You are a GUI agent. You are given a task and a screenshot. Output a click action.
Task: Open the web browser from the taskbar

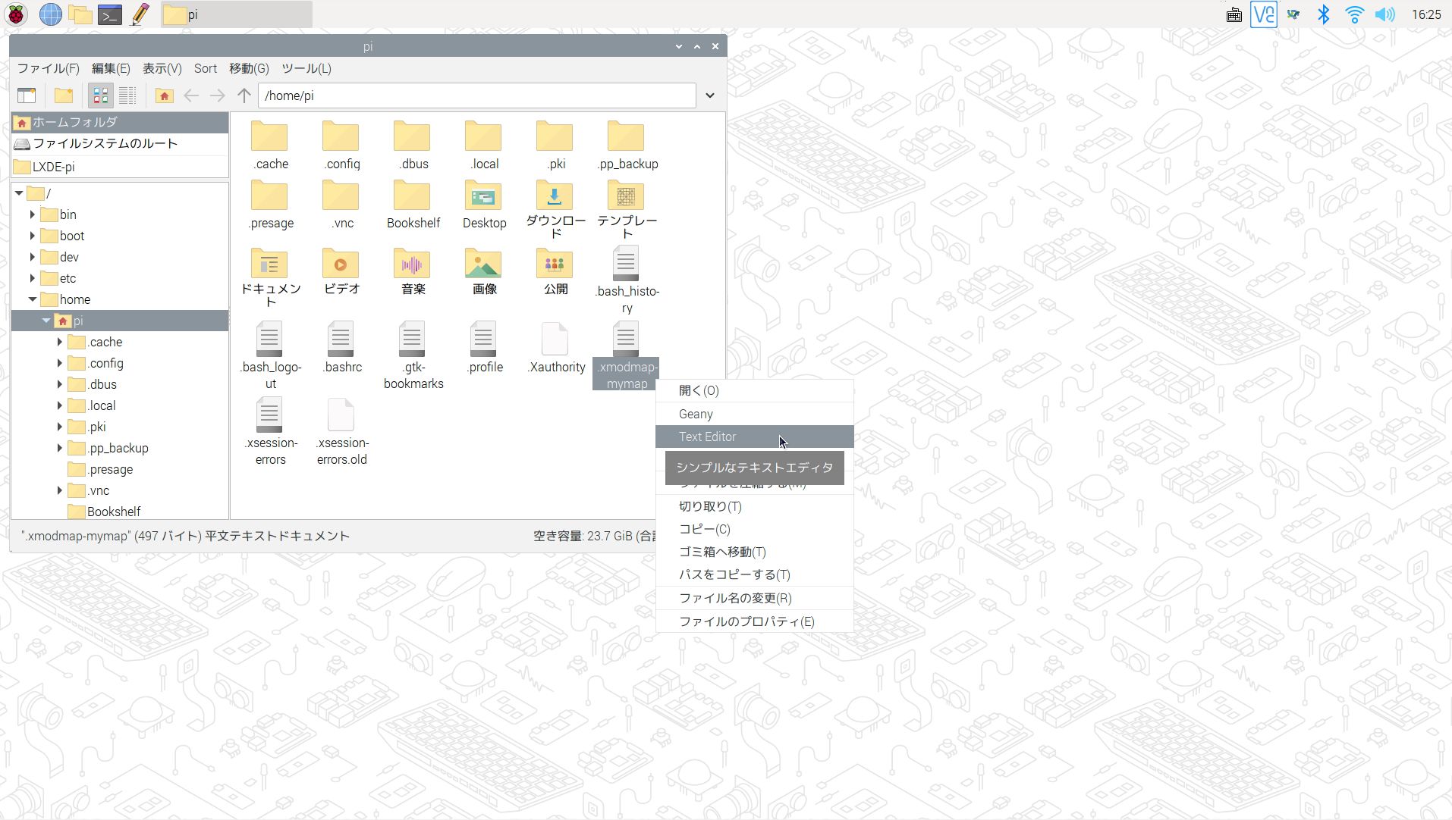[50, 14]
